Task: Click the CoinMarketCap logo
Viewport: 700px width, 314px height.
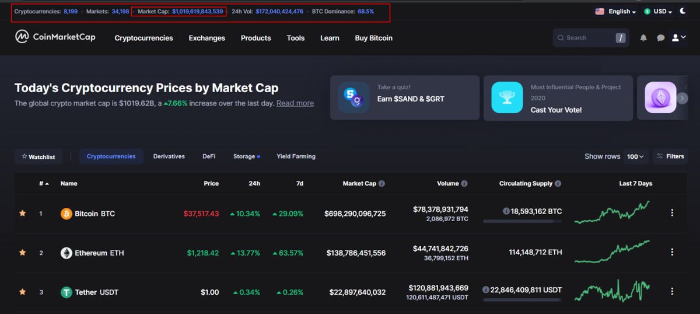Action: (55, 37)
